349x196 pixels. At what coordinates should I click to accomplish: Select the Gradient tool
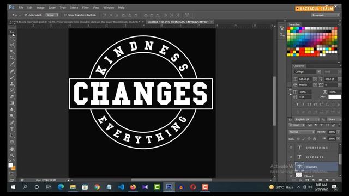tap(12, 103)
